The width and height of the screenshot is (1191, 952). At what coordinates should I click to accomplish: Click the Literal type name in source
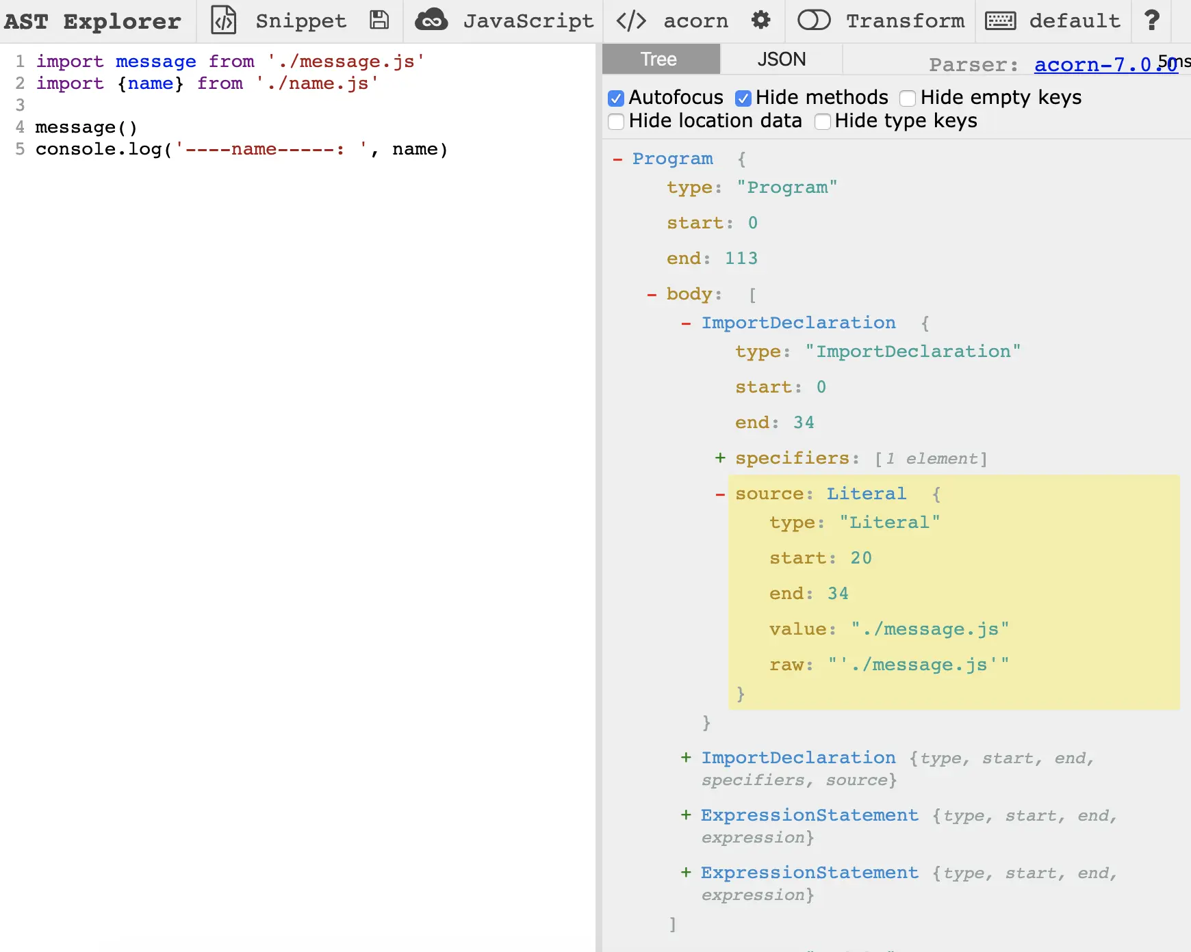[x=867, y=494]
